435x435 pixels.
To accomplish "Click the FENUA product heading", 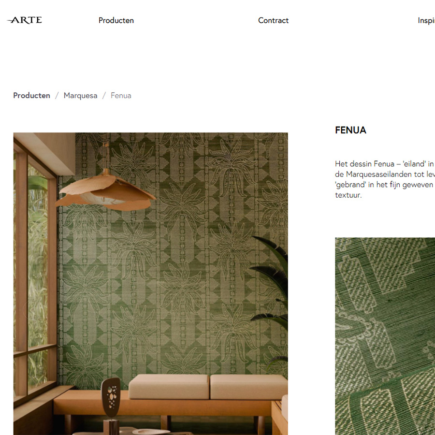I will tap(351, 130).
